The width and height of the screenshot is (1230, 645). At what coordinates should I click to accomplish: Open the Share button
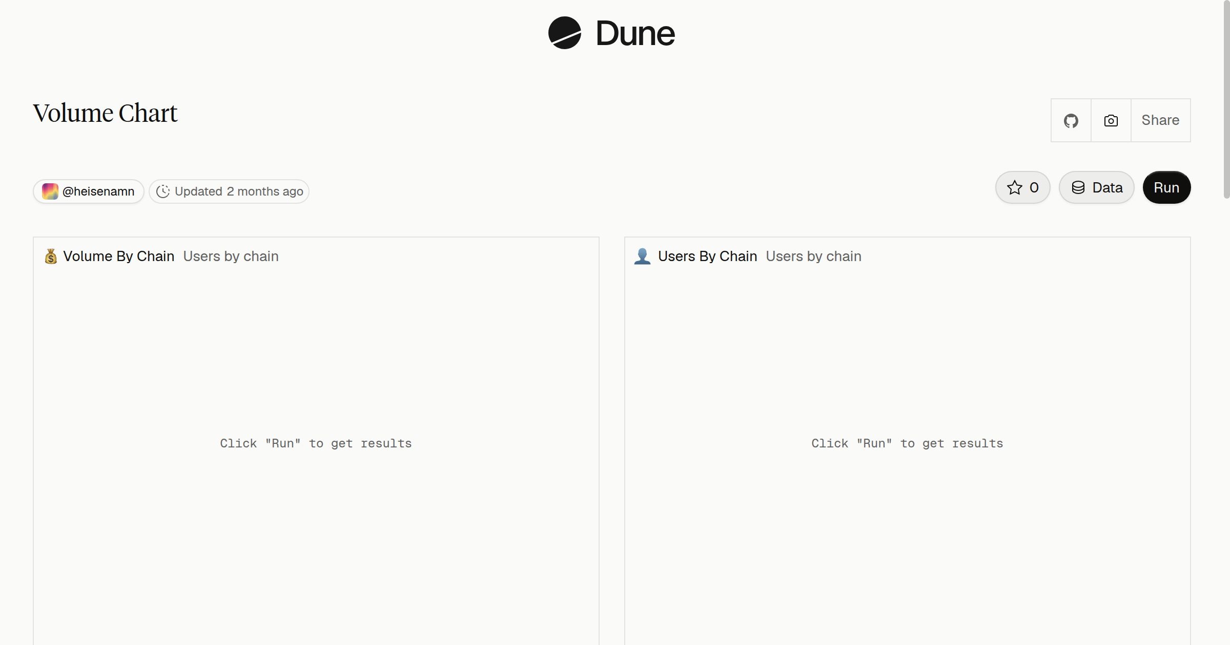[x=1160, y=120]
